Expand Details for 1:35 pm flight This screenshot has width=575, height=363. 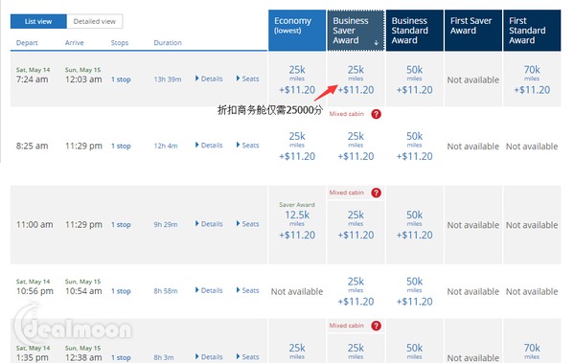(x=209, y=356)
